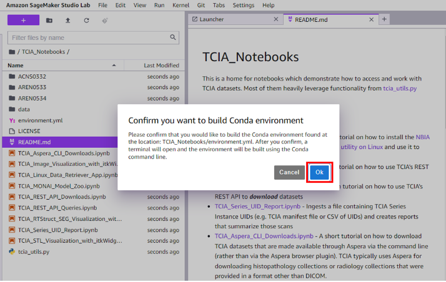Click the search magnifier icon in filter box
This screenshot has height=282, width=446.
coord(172,37)
